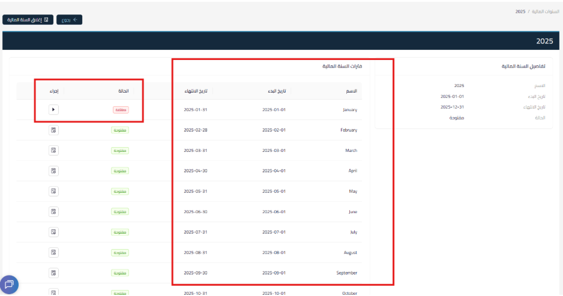Click the الحالة column header
Screen dimensions: 563x296
coord(124,91)
